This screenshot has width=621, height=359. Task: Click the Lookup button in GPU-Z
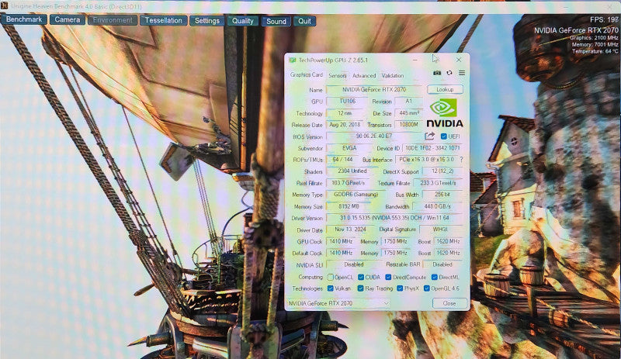pos(445,89)
